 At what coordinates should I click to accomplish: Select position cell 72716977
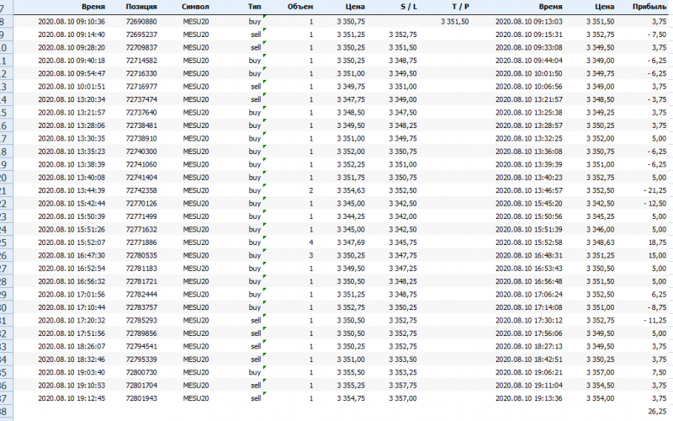(x=141, y=87)
